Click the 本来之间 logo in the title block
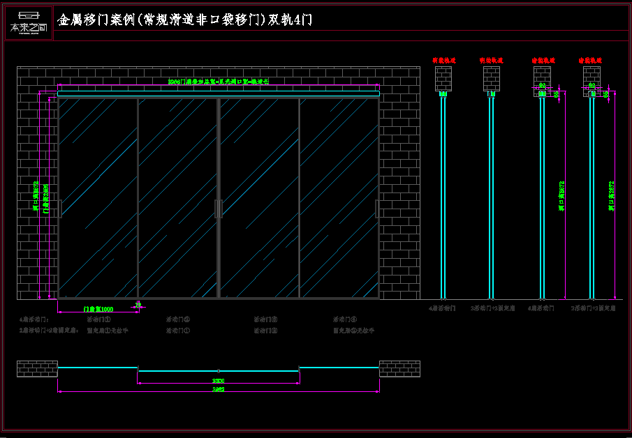 [29, 23]
